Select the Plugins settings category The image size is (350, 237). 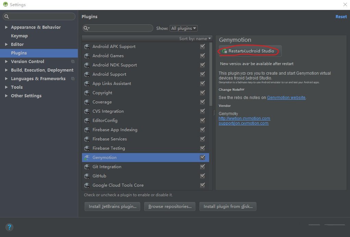(39, 53)
